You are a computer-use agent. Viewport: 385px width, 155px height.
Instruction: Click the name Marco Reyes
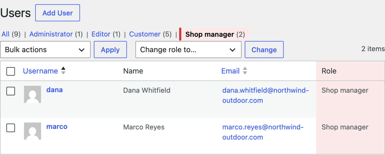tap(144, 127)
